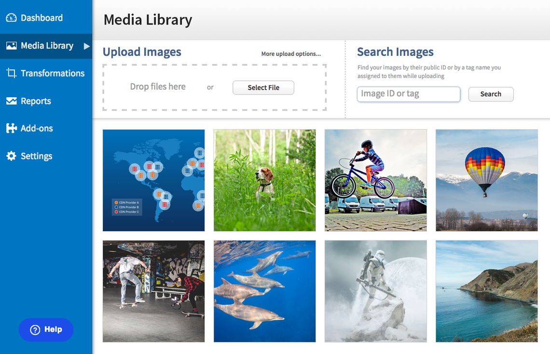Click the Media Library picture icon

point(11,46)
